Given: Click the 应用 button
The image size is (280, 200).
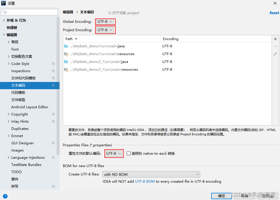Looking at the screenshot, I should [x=268, y=196].
